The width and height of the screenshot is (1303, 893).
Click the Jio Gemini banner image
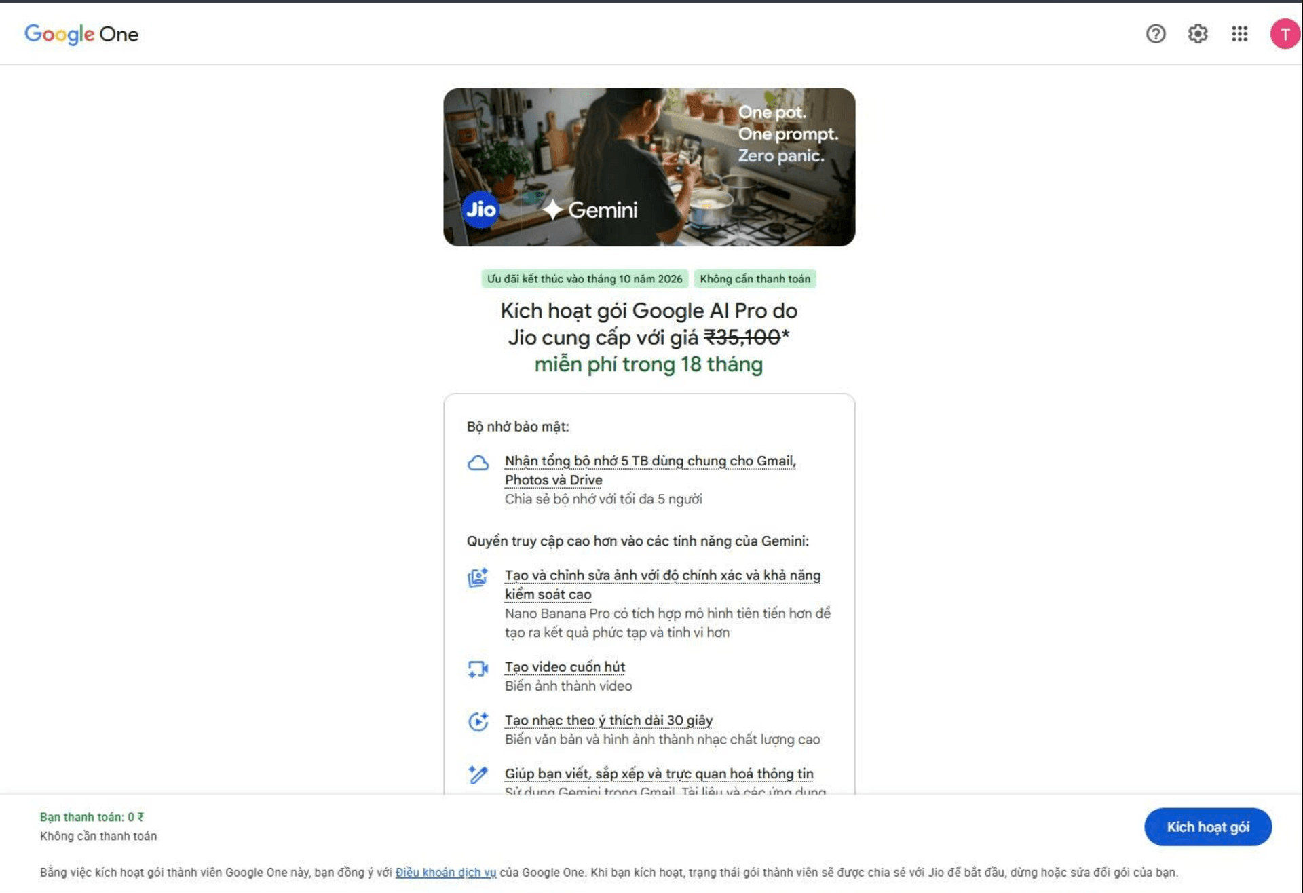click(649, 167)
